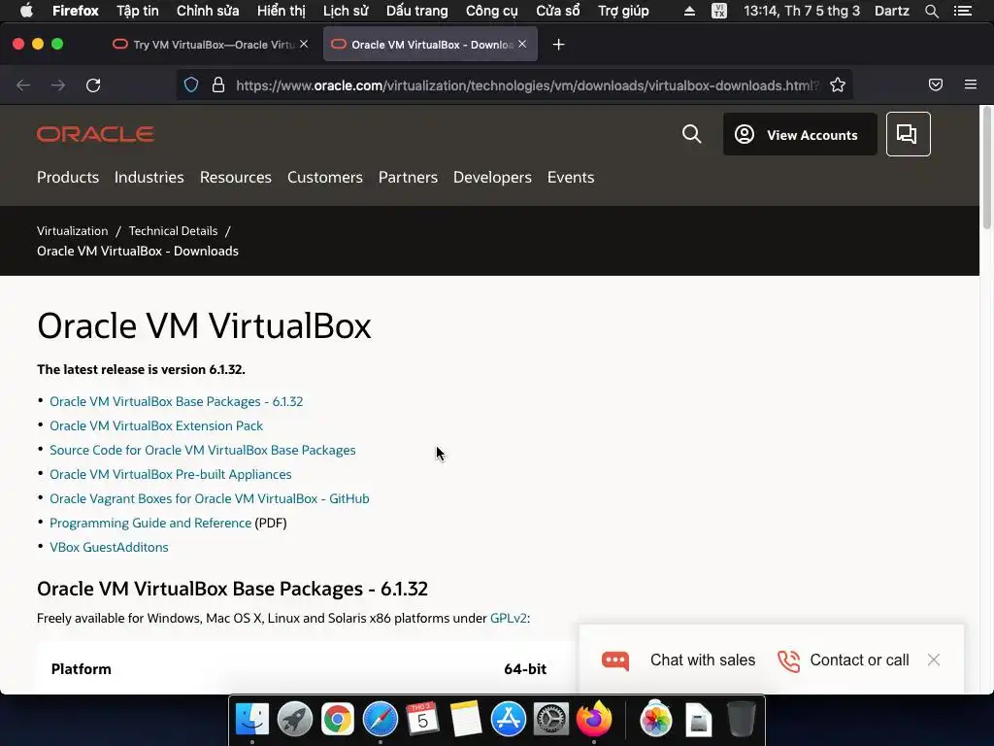
Task: Expand the Resources navigation menu
Action: coord(236,177)
